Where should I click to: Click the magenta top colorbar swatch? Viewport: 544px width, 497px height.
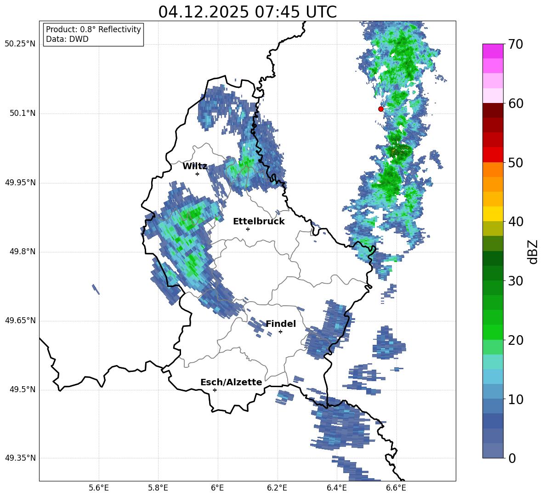click(x=493, y=51)
